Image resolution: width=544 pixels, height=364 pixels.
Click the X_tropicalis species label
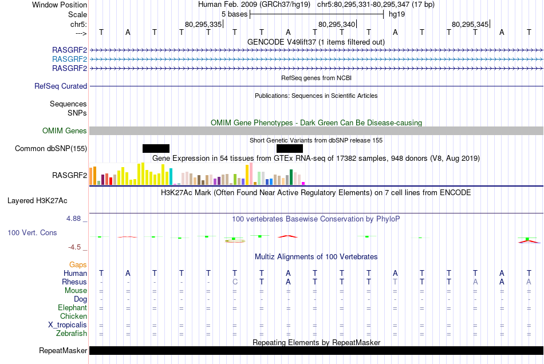point(68,325)
